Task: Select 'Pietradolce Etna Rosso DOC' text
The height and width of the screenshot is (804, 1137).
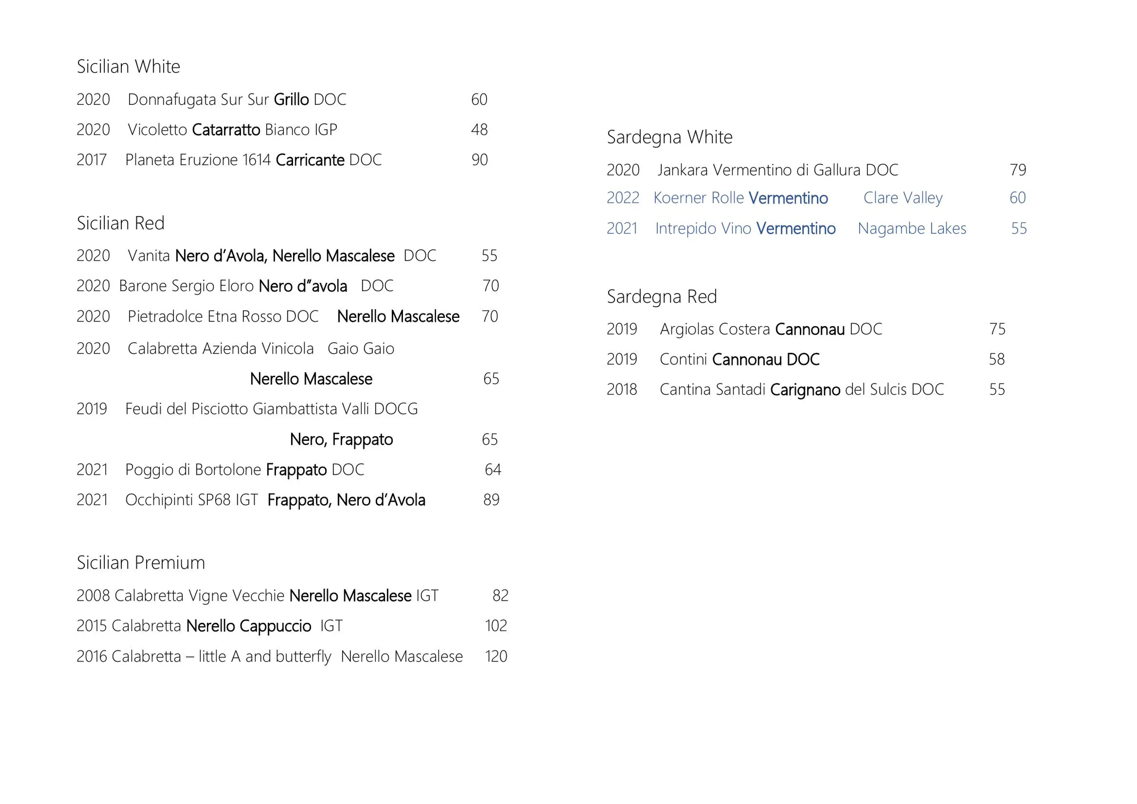Action: tap(223, 316)
